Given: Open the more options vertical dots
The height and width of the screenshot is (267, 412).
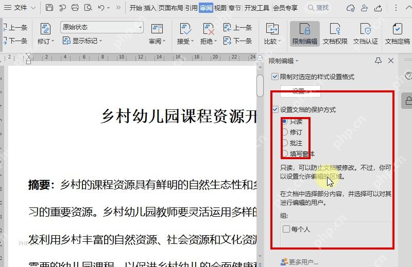Looking at the screenshot, I should 396,8.
